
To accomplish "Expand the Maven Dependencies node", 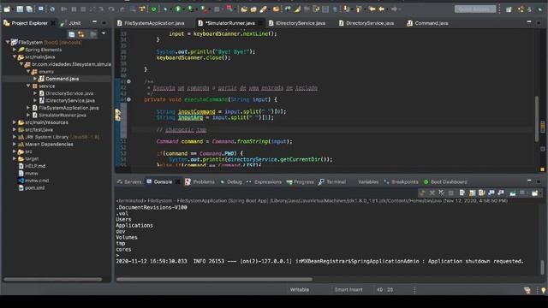I will pyautogui.click(x=15, y=144).
